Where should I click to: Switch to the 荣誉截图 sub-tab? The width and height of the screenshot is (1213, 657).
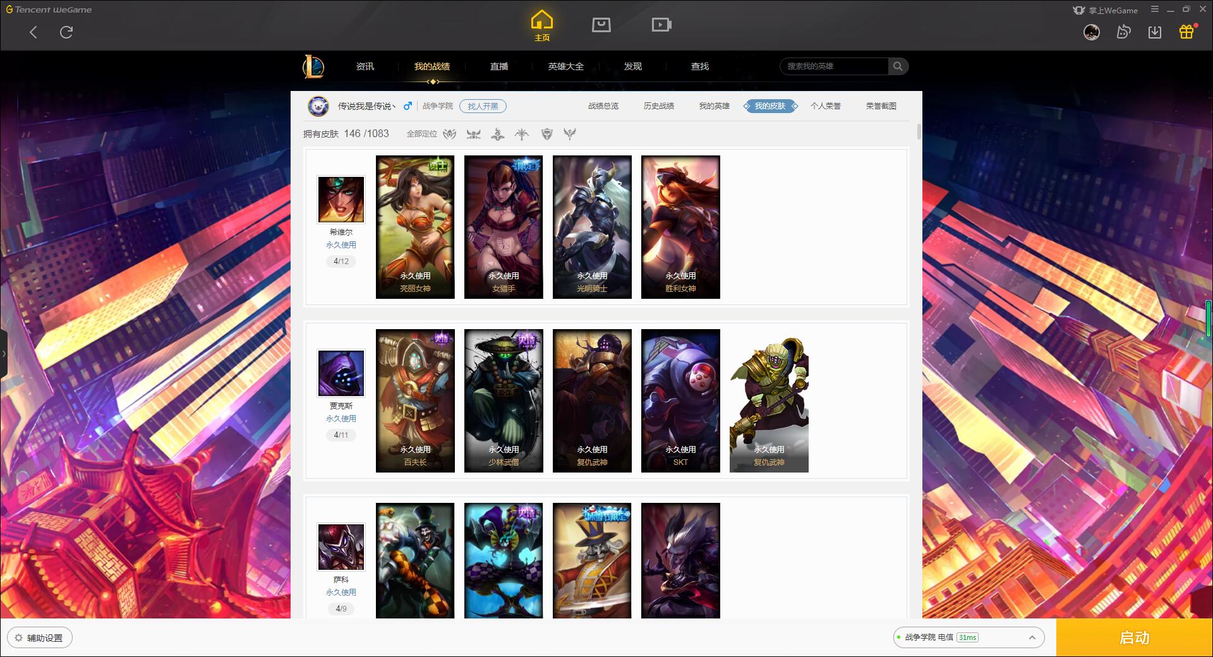point(881,106)
